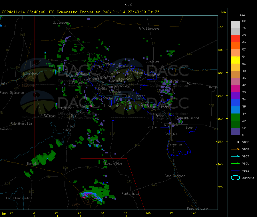Select the yellow 51 dBZ color swatch
The width and height of the screenshot is (257, 217).
coord(235,60)
